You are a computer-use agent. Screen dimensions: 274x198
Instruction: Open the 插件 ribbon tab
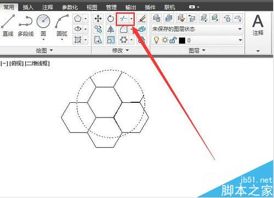point(150,7)
